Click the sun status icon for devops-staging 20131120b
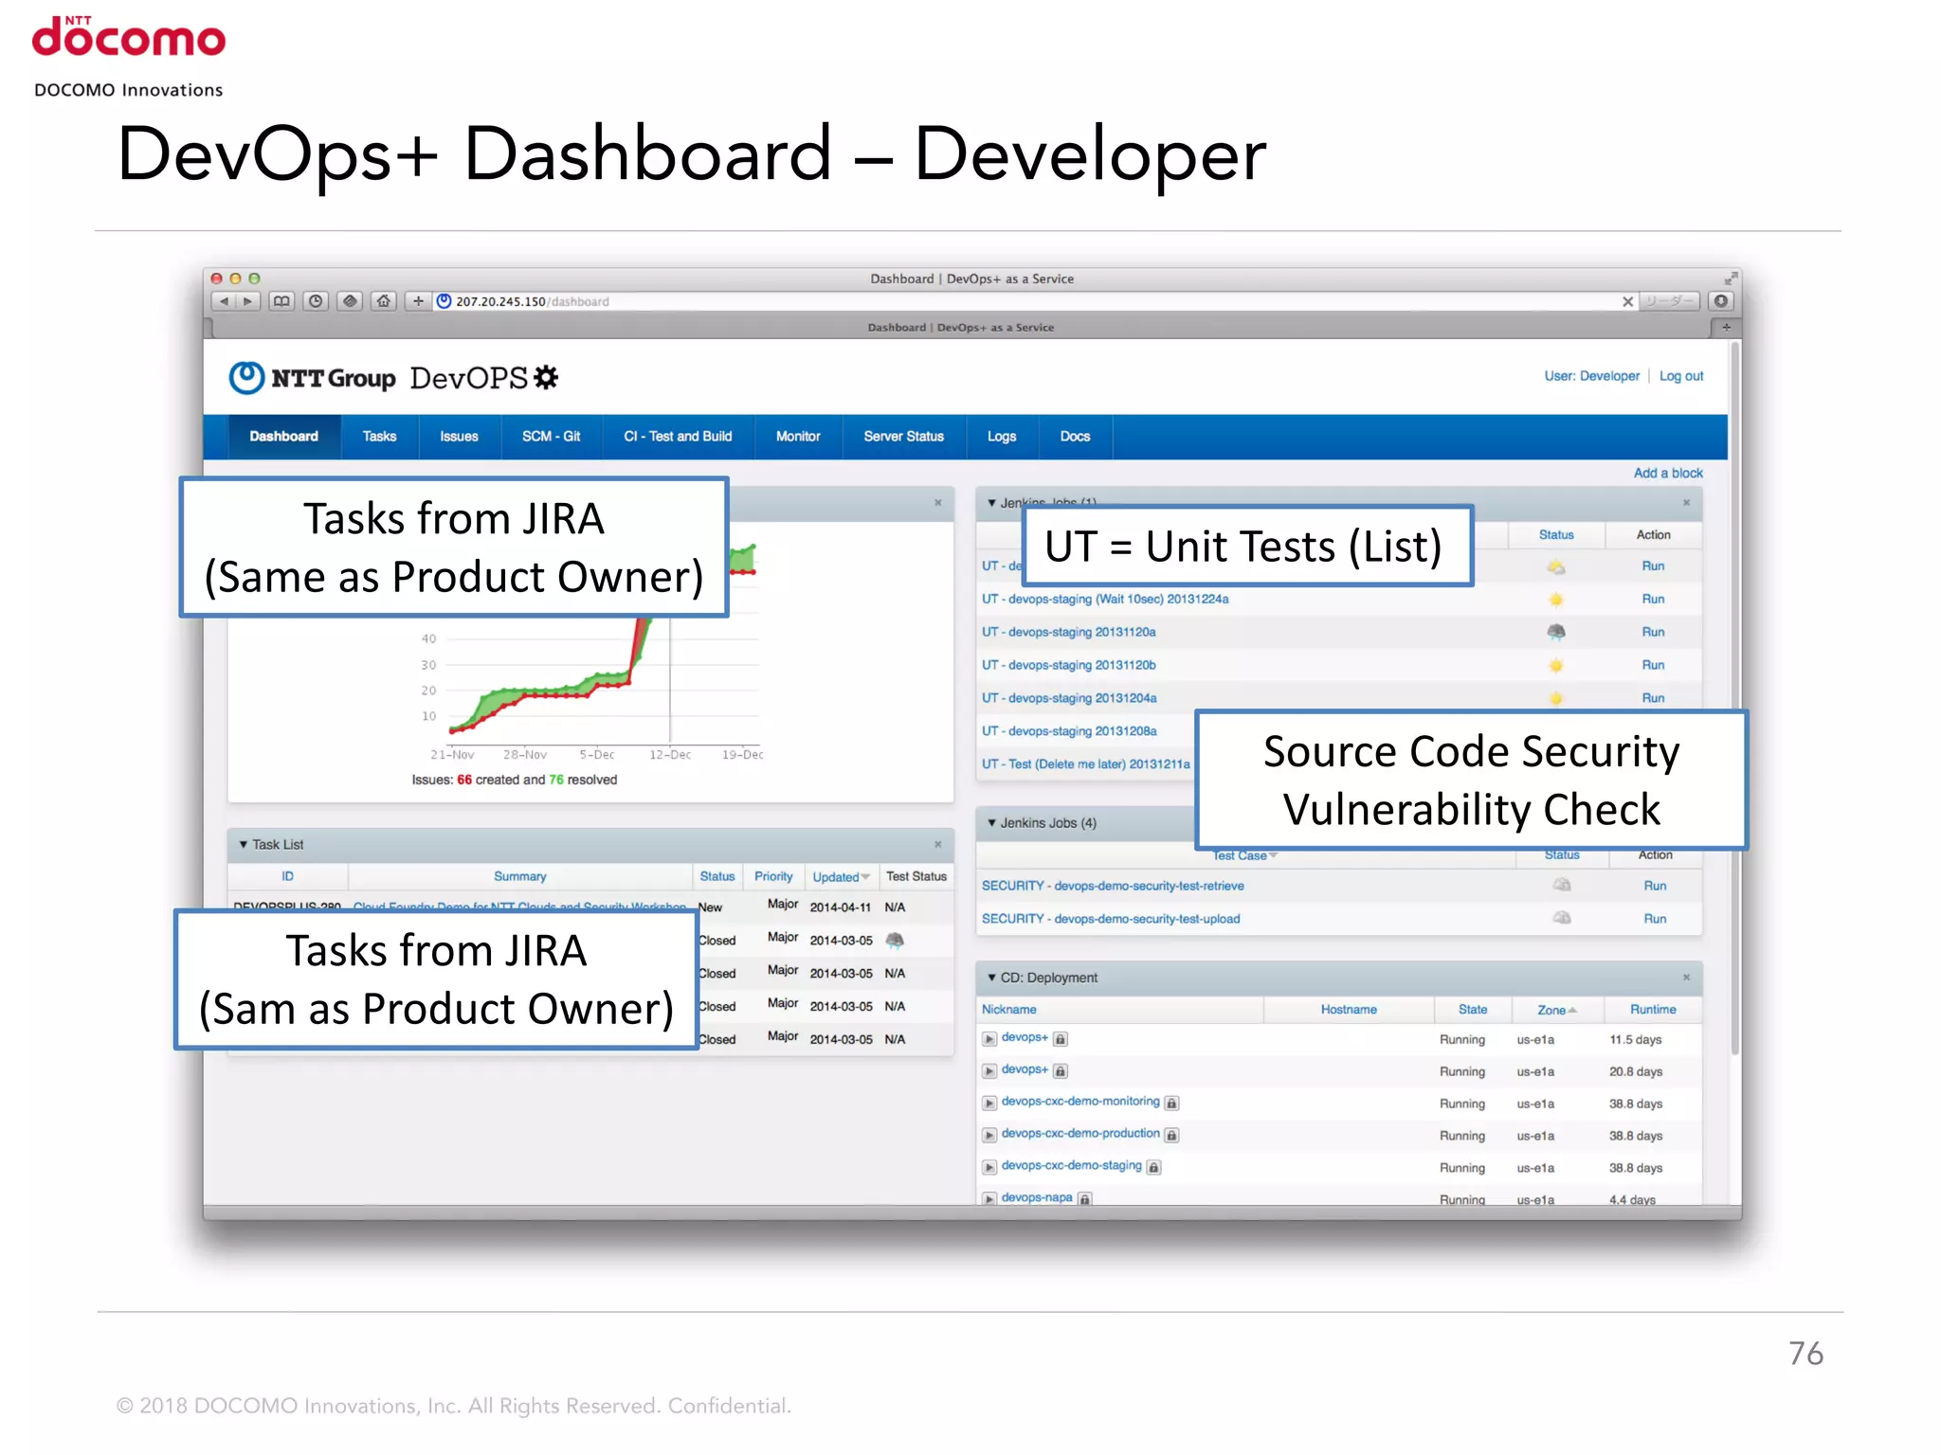 click(x=1556, y=665)
